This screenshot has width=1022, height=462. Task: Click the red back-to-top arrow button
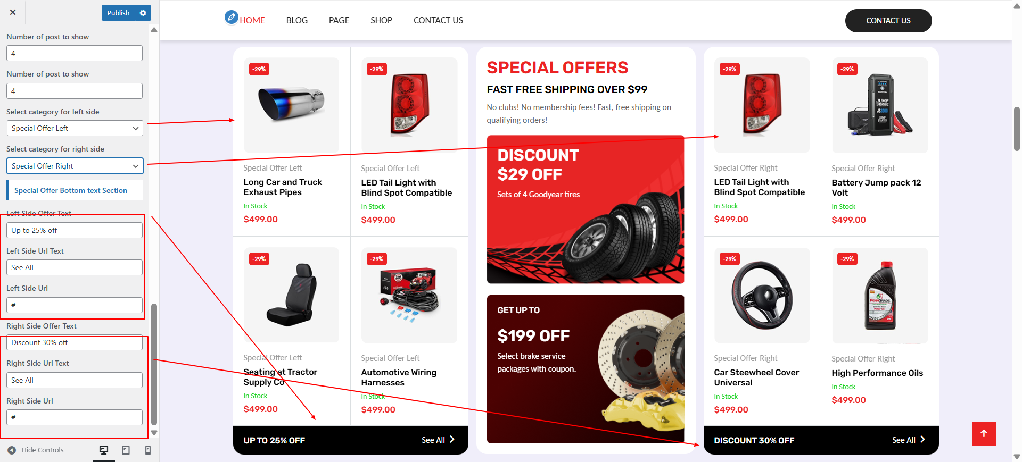click(x=984, y=434)
